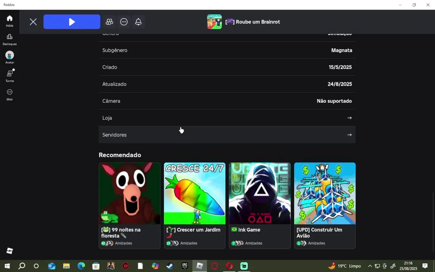Click the Recomendado heading
The width and height of the screenshot is (435, 272).
click(x=120, y=155)
